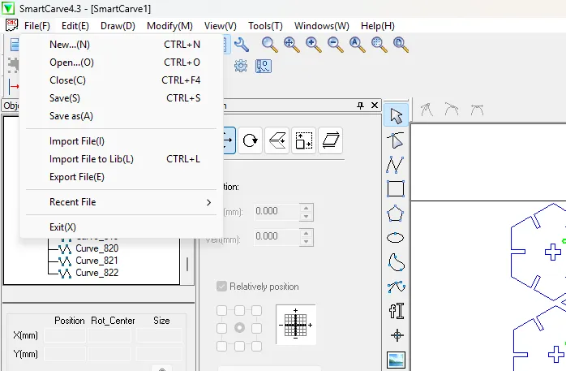566x371 pixels.
Task: Close the transform docking panel
Action: tap(375, 105)
